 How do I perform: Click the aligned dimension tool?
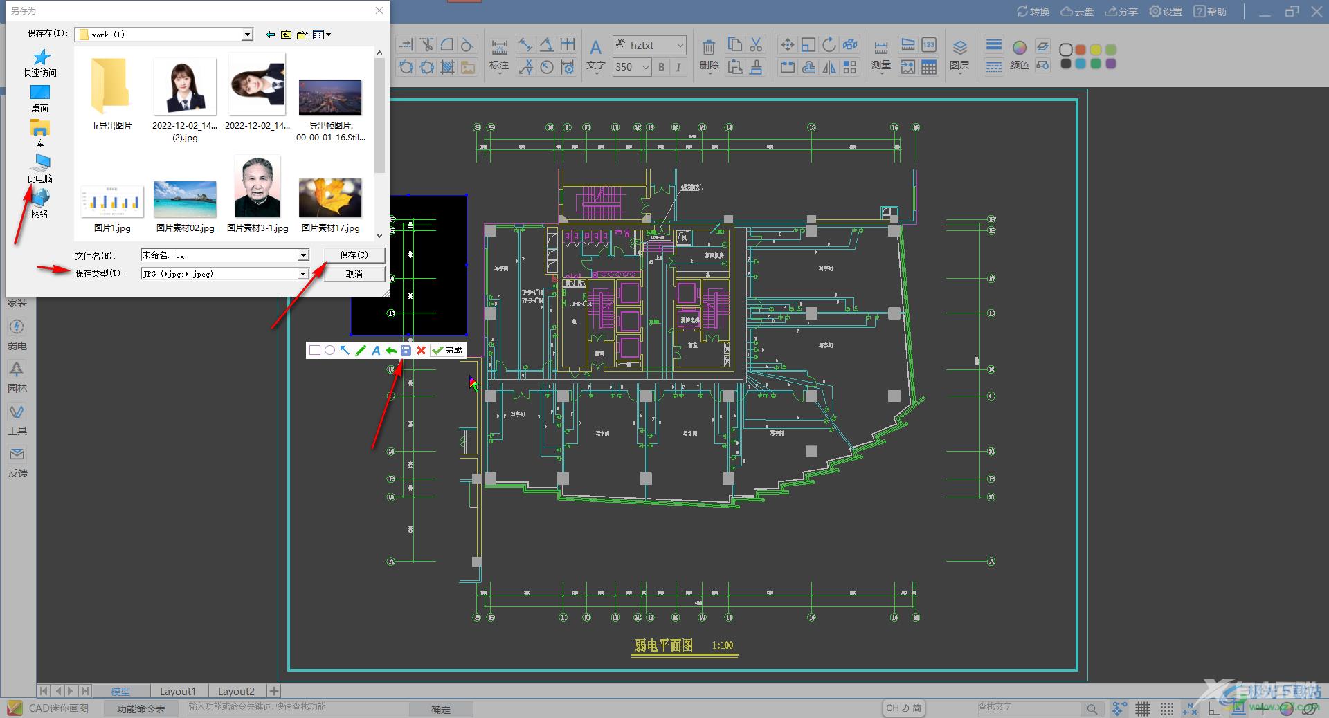click(x=525, y=45)
